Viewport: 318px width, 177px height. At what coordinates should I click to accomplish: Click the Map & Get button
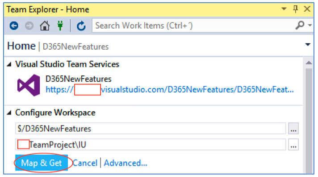(42, 163)
